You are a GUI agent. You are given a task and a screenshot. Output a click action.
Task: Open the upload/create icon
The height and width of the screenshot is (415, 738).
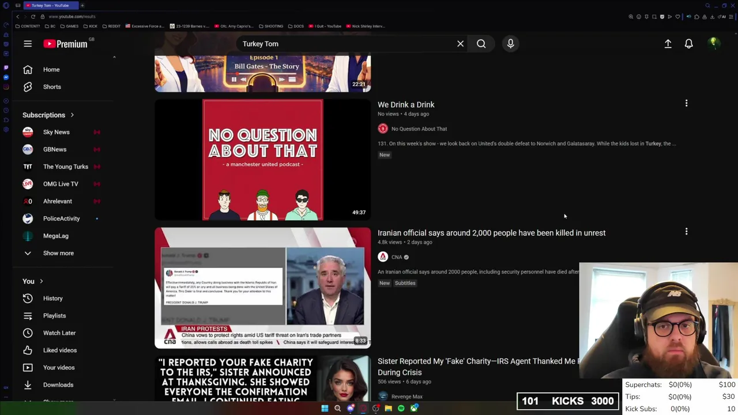click(668, 44)
